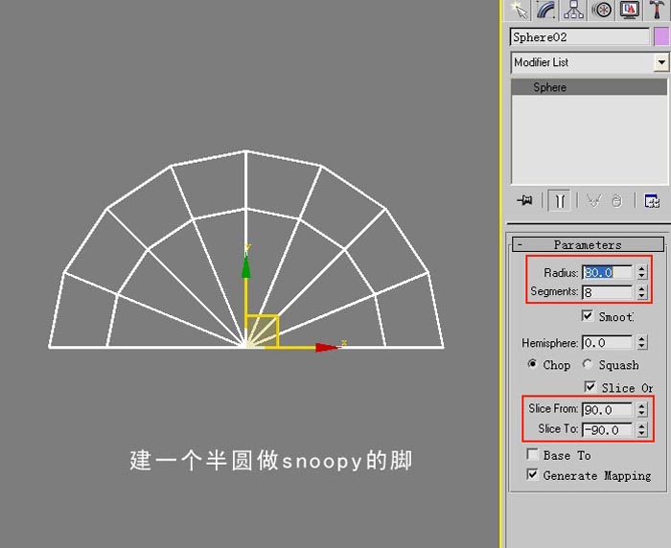This screenshot has height=548, width=671.
Task: Open Configure Modifier Sets icon
Action: (652, 200)
